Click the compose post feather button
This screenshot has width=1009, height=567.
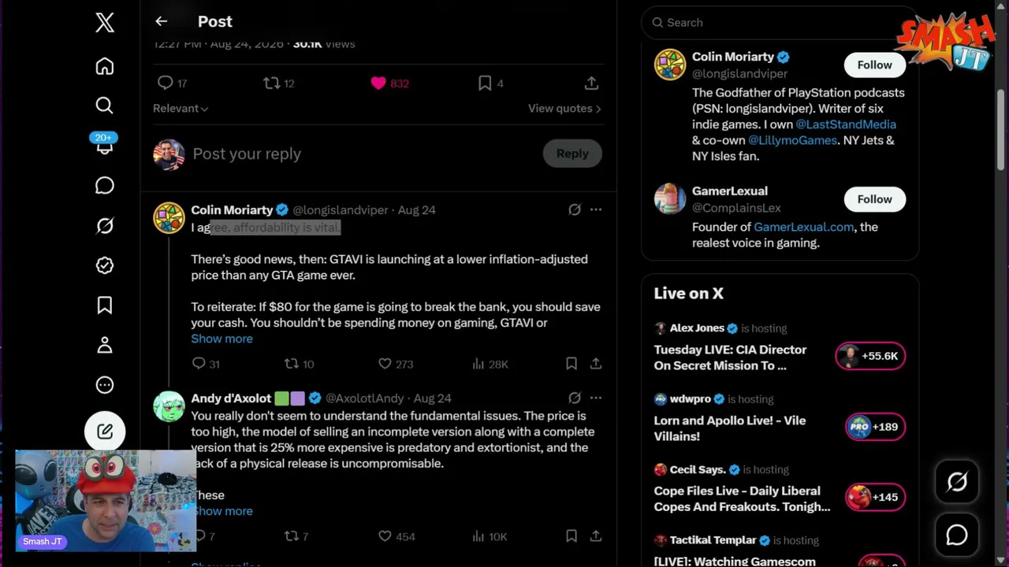click(x=105, y=431)
